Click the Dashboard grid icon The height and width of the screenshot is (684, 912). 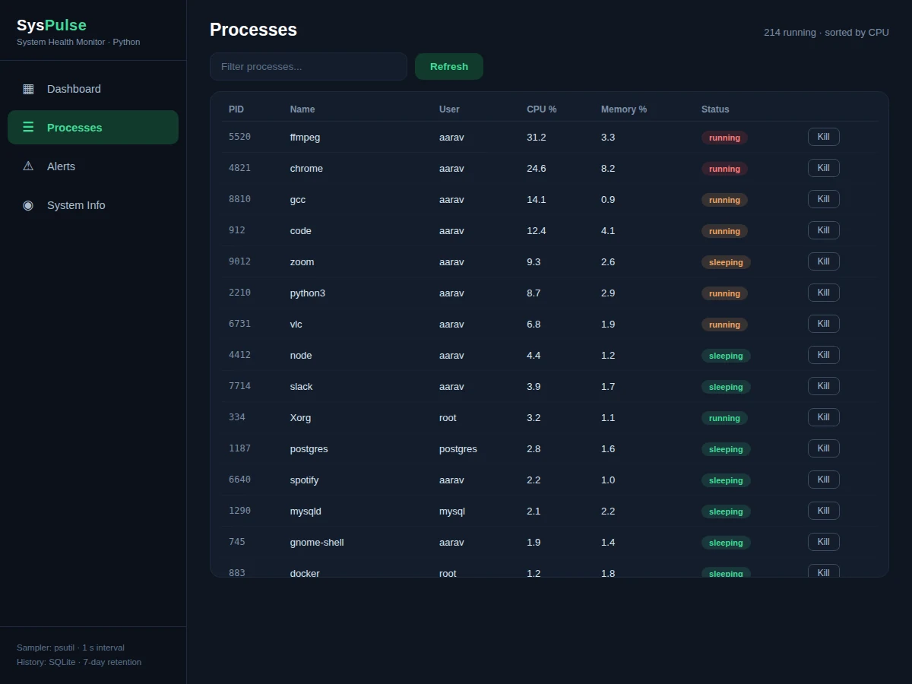(x=28, y=89)
